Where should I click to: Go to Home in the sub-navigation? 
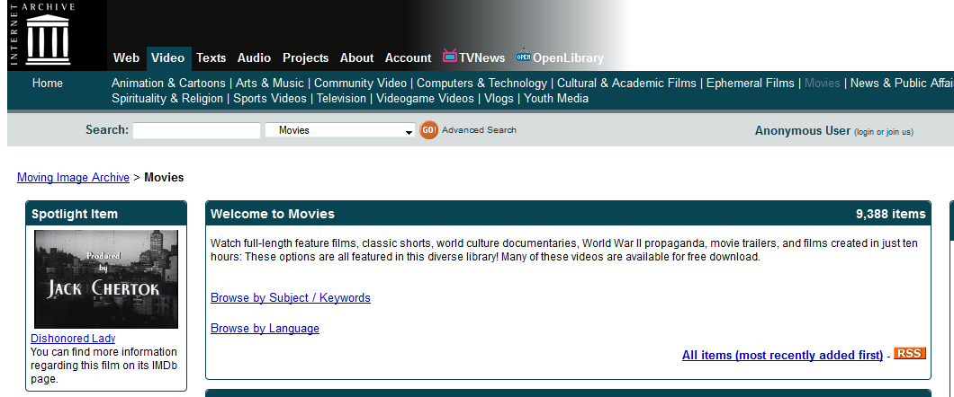tap(48, 84)
